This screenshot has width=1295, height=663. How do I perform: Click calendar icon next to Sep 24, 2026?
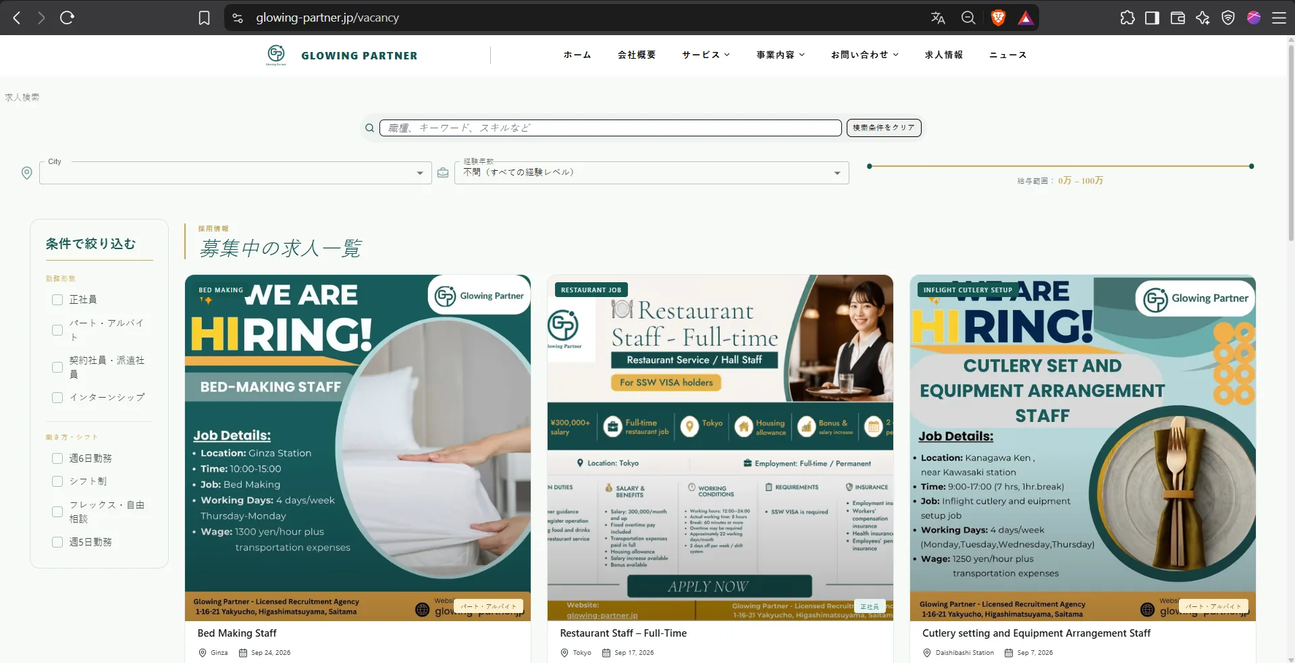pos(243,653)
